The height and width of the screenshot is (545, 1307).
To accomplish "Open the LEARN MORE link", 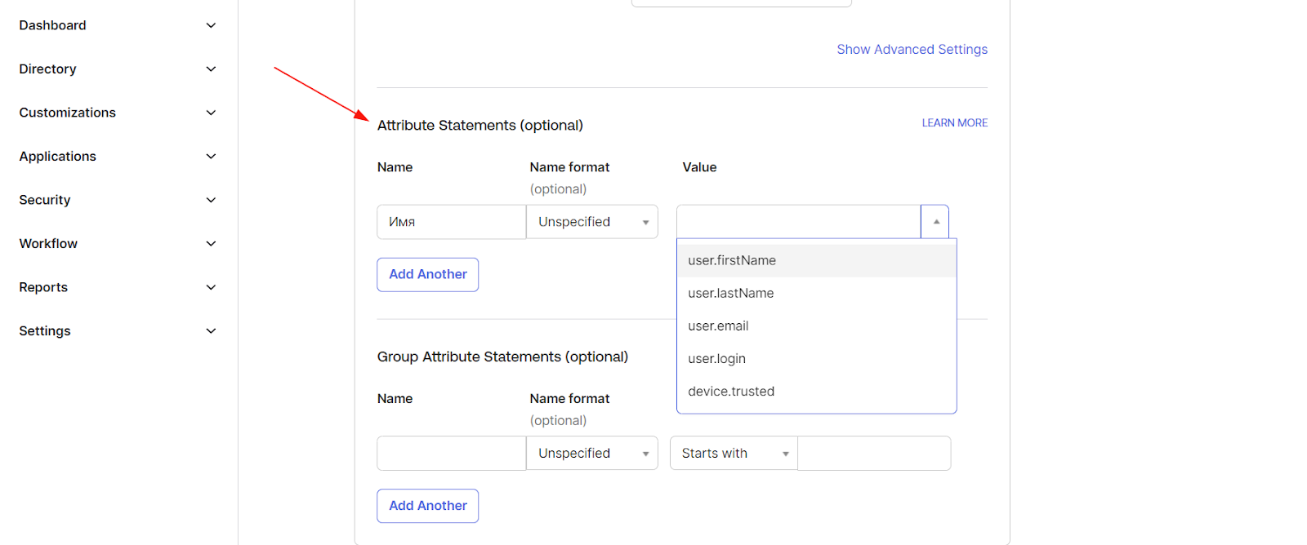I will [954, 123].
